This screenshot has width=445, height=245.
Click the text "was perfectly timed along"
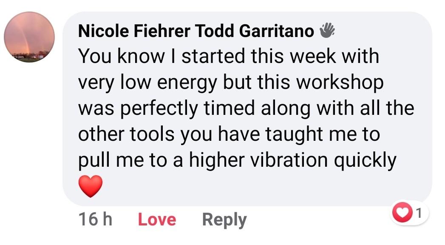pos(194,109)
